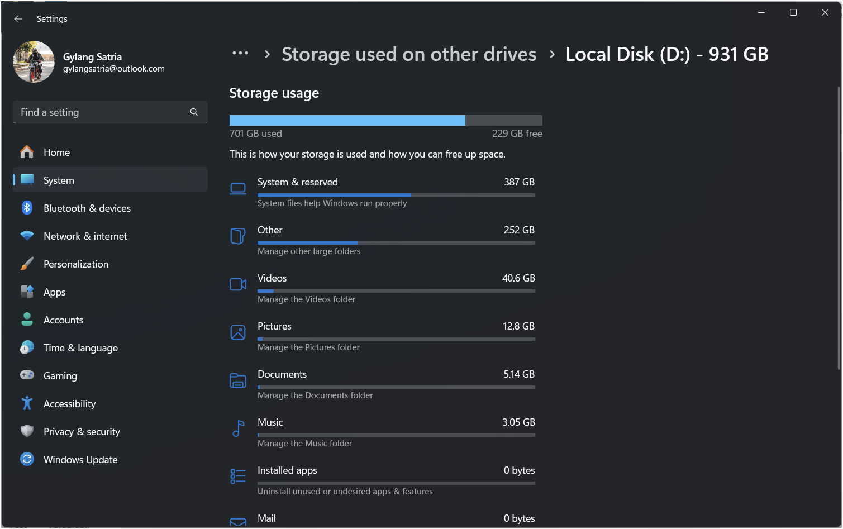Viewport: 843px width, 529px height.
Task: Click the Music note icon
Action: (x=238, y=428)
